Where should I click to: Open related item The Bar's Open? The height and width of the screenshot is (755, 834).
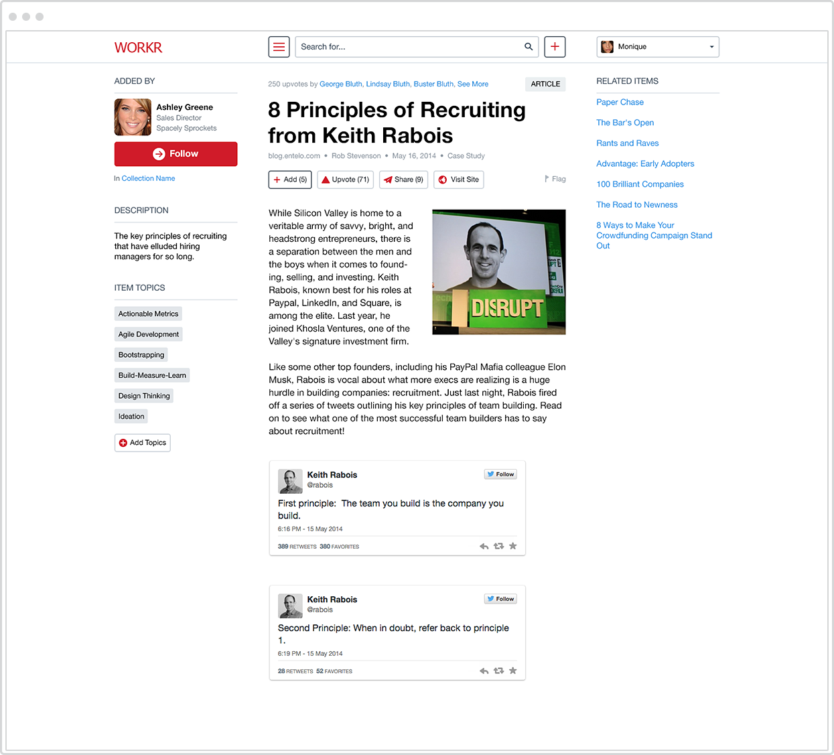point(625,123)
